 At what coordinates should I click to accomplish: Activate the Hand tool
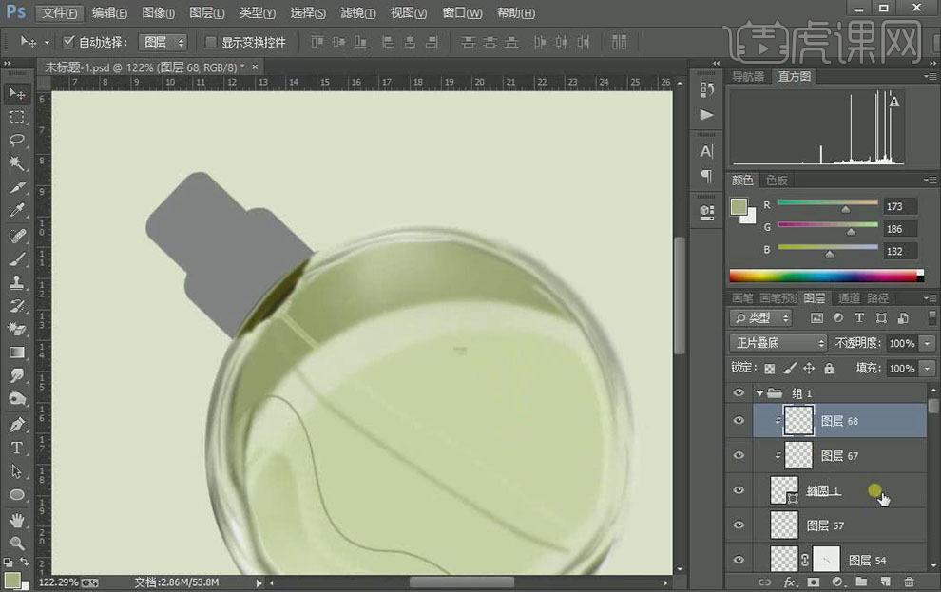coord(17,520)
